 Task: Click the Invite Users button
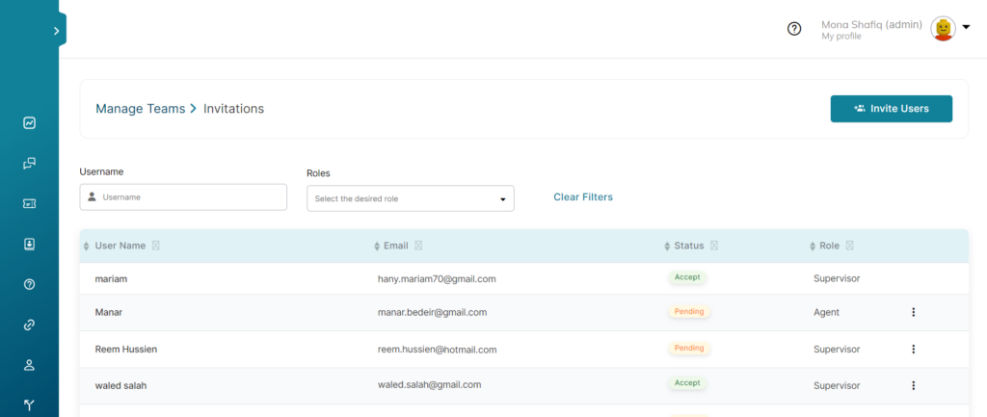[892, 109]
